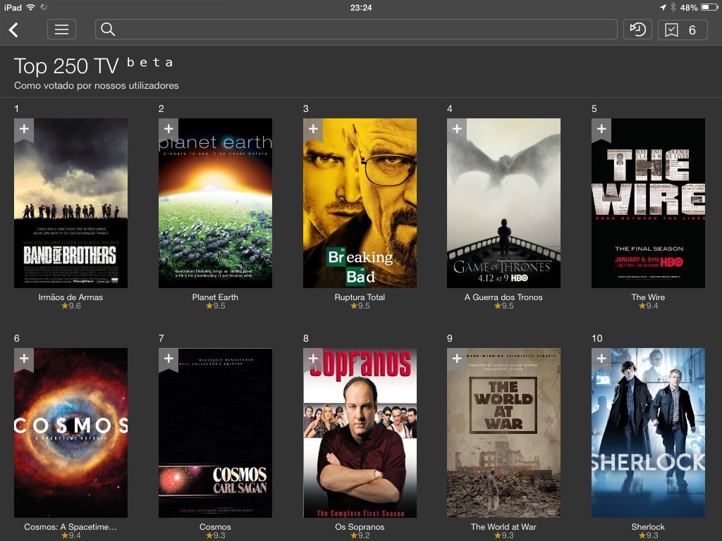722x541 pixels.
Task: Tap the 9.6 rating under Irmãos de Armas
Action: (x=71, y=306)
